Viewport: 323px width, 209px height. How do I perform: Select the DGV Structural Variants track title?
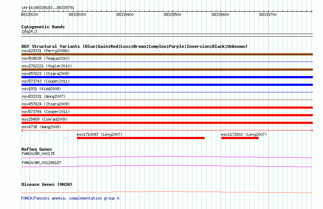pyautogui.click(x=135, y=46)
